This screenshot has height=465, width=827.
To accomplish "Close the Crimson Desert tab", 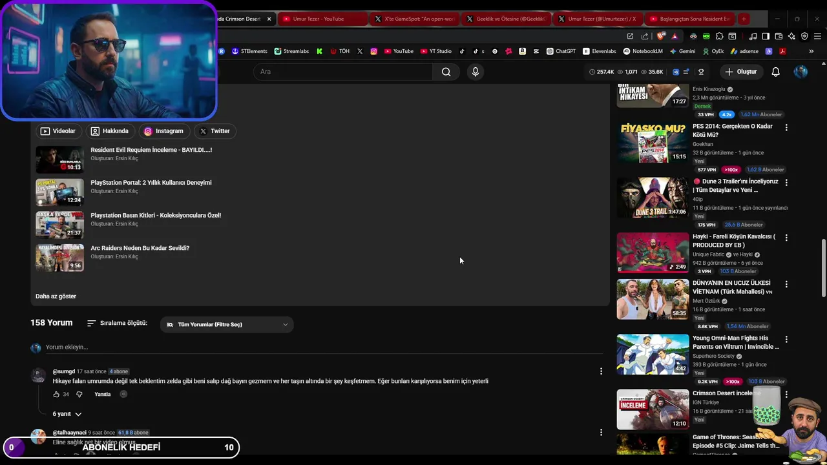I will click(x=269, y=19).
